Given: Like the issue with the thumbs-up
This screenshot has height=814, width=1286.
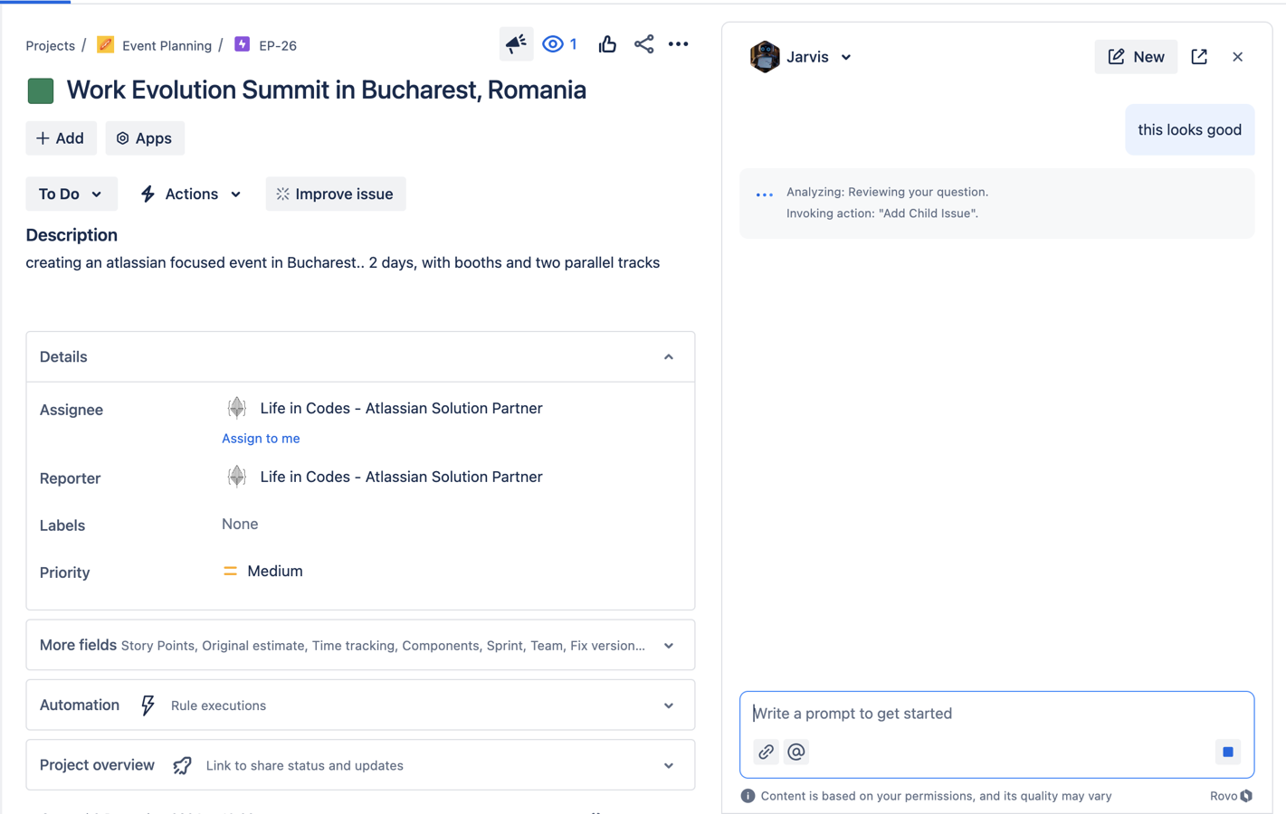Looking at the screenshot, I should coord(606,43).
